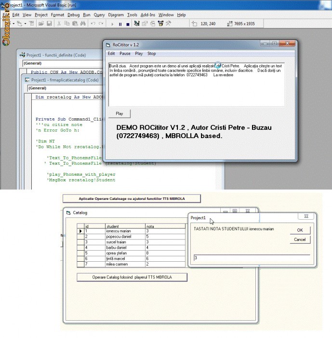
Task: Click nota value 8 for oprea ștefan
Action: 165,253
